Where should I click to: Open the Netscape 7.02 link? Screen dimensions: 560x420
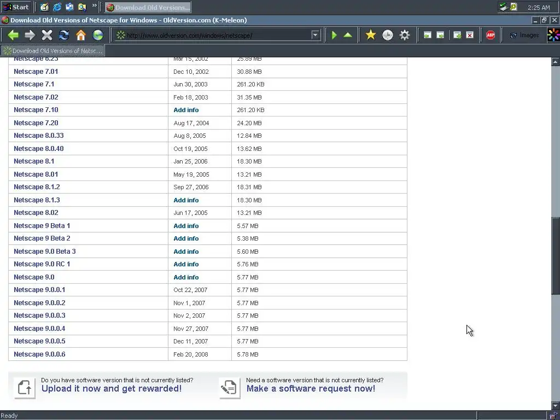36,97
